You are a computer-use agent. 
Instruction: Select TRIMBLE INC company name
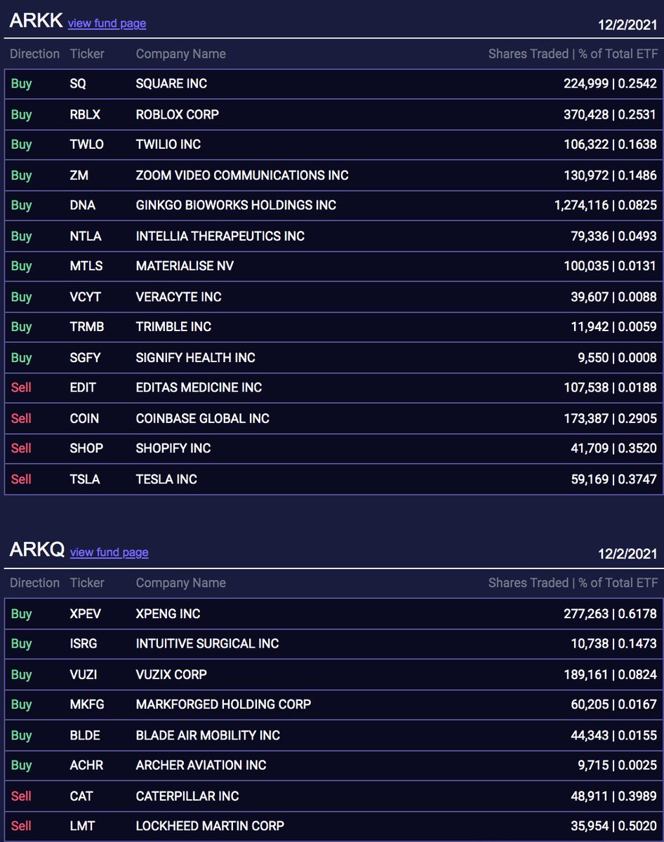(x=173, y=327)
